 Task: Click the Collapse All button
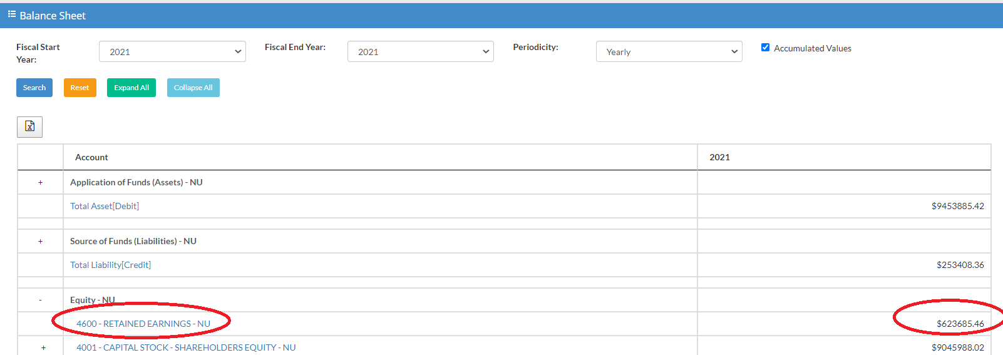(x=193, y=88)
